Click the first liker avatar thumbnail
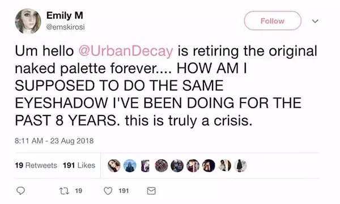Image resolution: width=340 pixels, height=204 pixels. (x=114, y=165)
